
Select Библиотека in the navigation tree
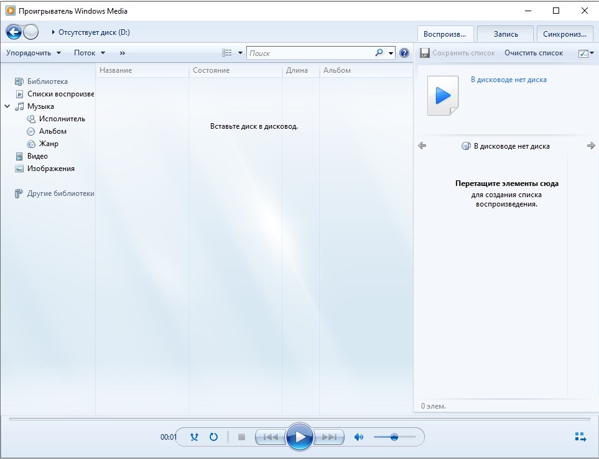pyautogui.click(x=47, y=81)
